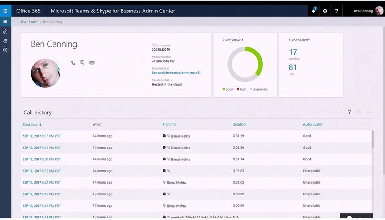
Task: Click the chat message icon under Ben Canning
Action: [x=82, y=63]
